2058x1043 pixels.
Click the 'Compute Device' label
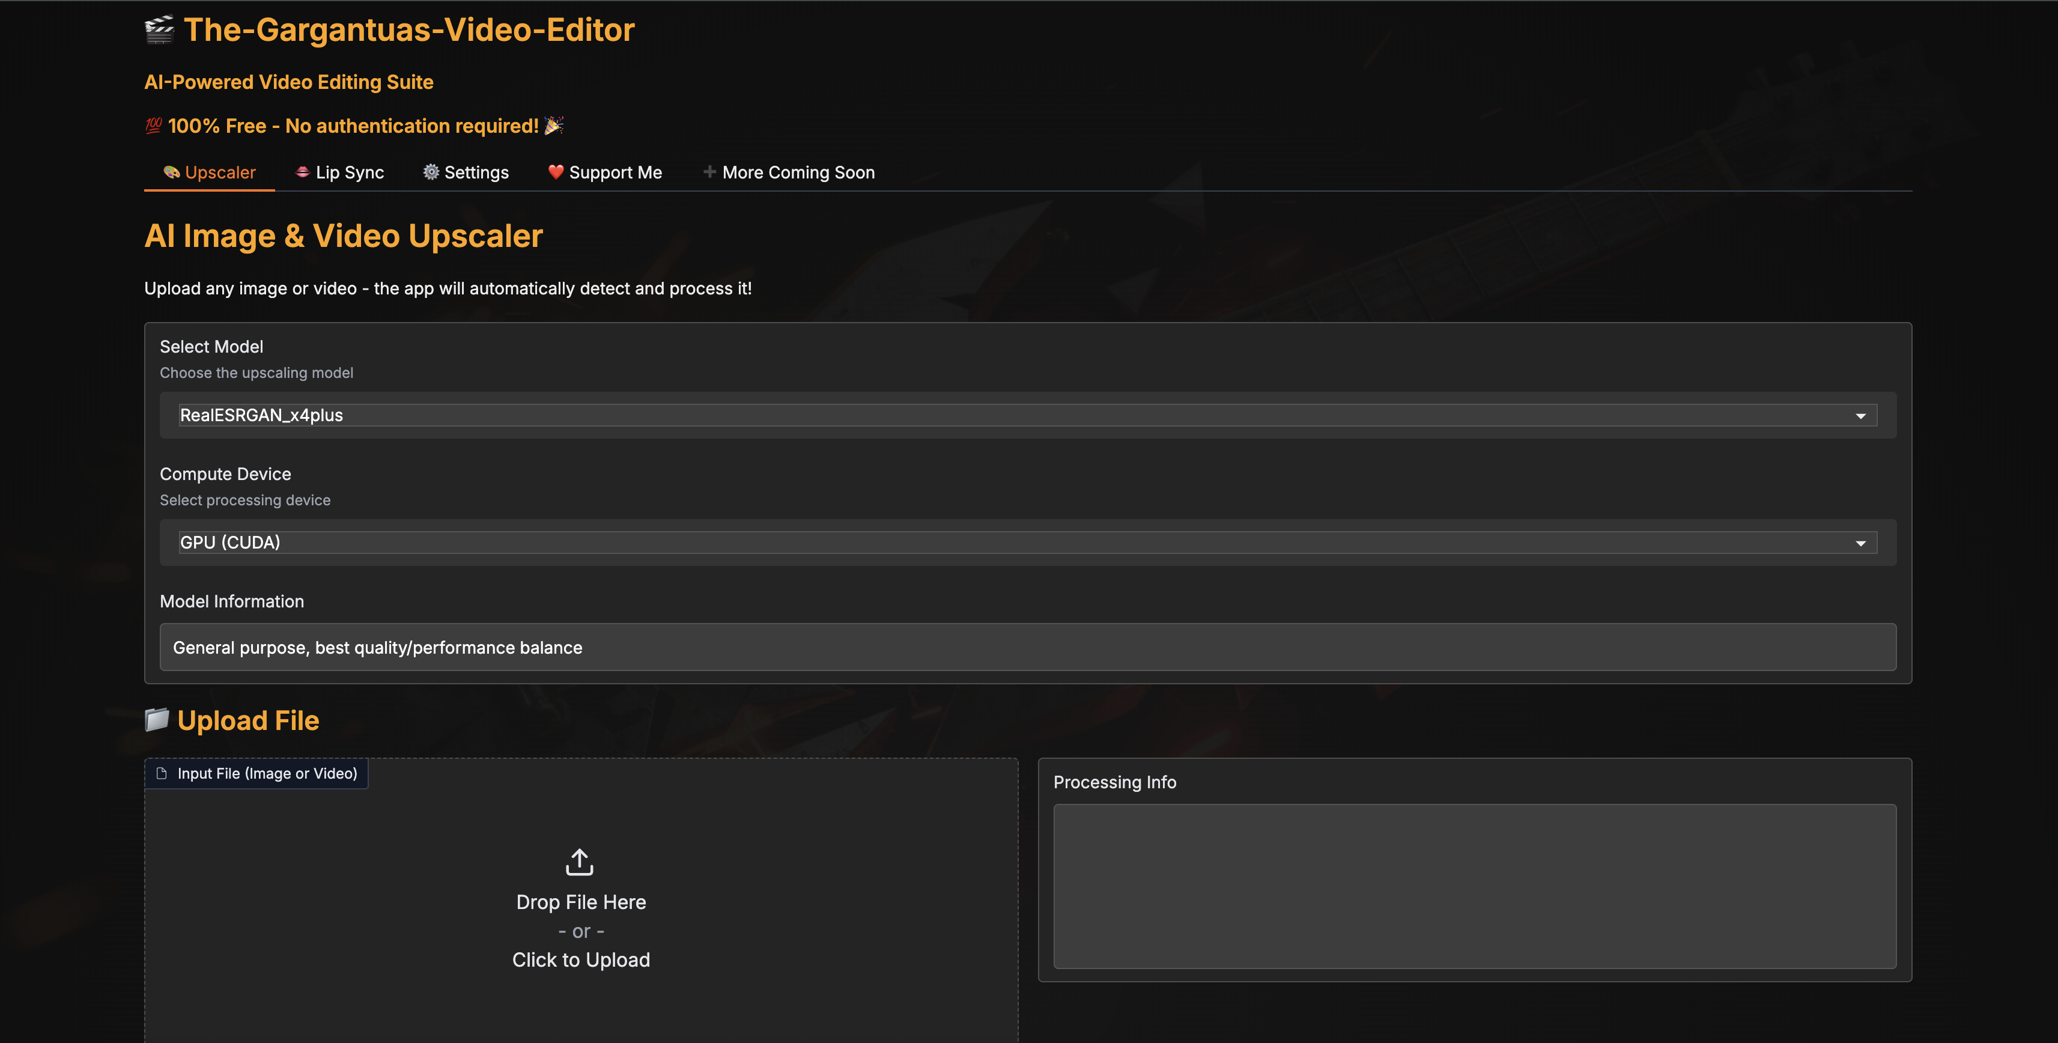coord(225,474)
